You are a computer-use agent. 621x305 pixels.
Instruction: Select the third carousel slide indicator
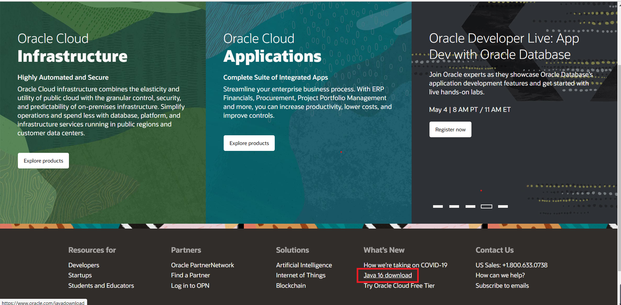[x=470, y=206]
